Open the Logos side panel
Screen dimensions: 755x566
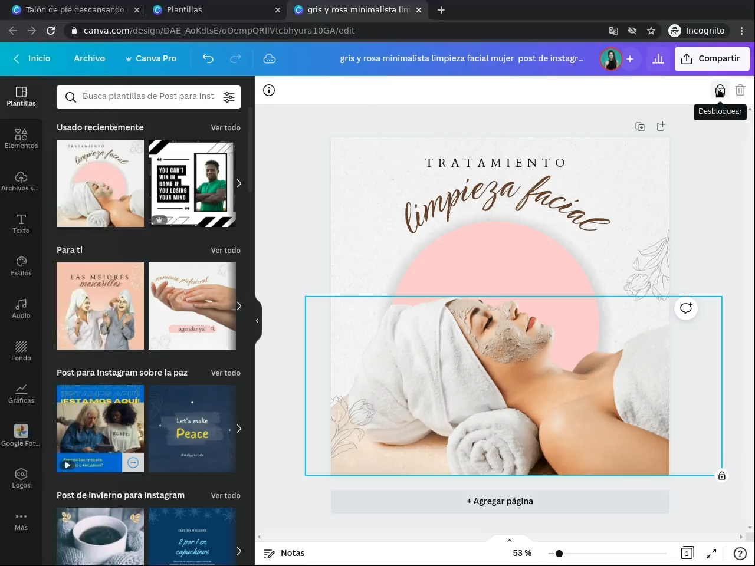(21, 478)
